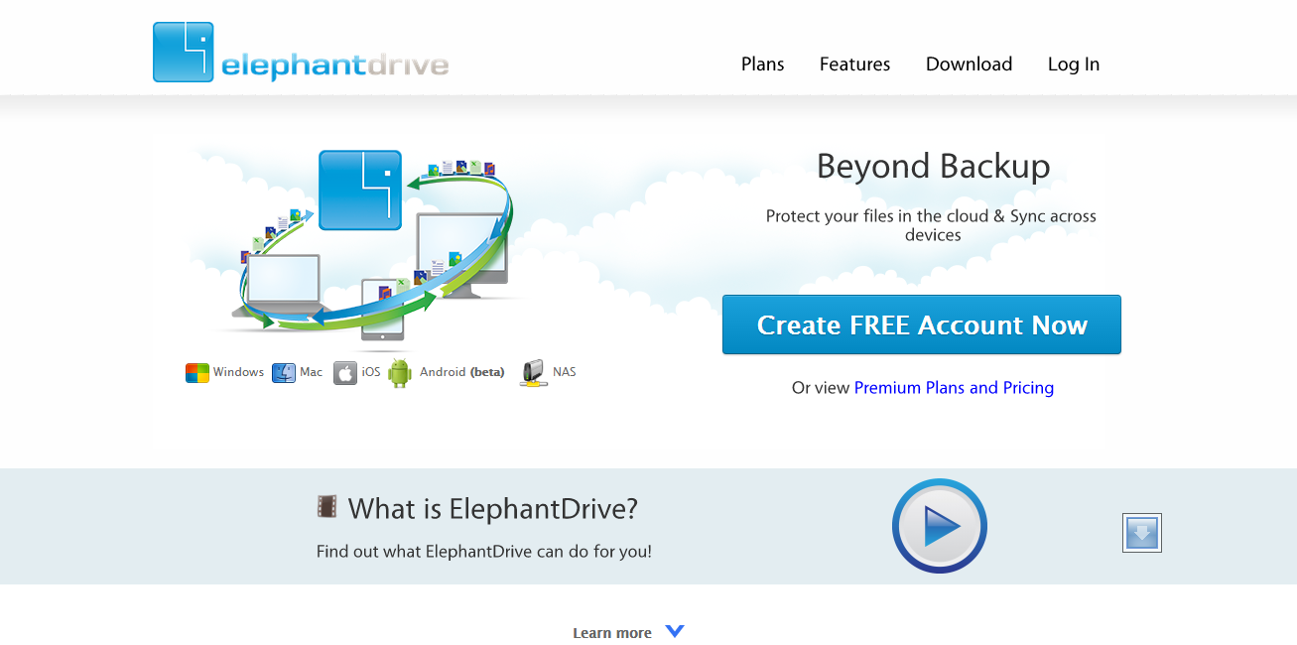The height and width of the screenshot is (645, 1297).
Task: Click the Android (beta) label
Action: (x=461, y=372)
